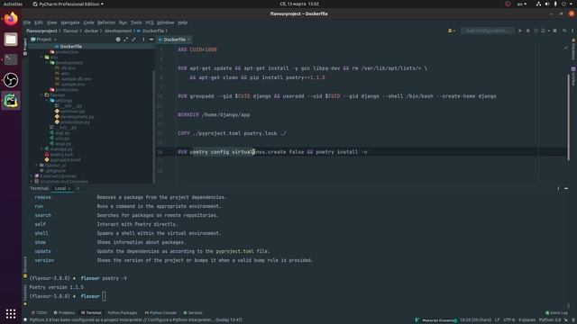This screenshot has width=577, height=324.
Task: Select development.py in the tree
Action: [77, 117]
